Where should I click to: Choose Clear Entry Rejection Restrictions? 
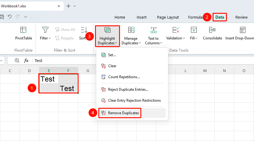click(132, 100)
